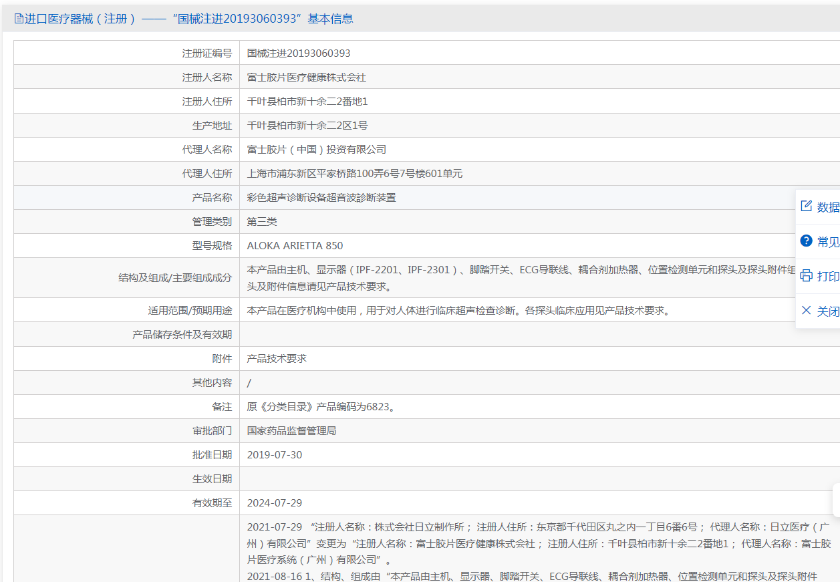Click the 其他内容 row label
Image resolution: width=840 pixels, height=582 pixels.
(213, 383)
